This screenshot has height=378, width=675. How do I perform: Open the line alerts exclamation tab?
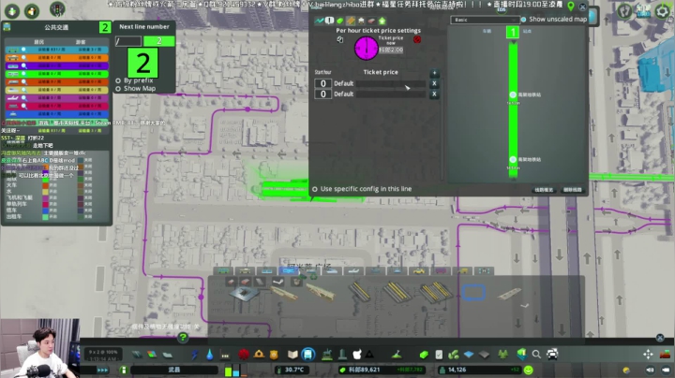329,21
